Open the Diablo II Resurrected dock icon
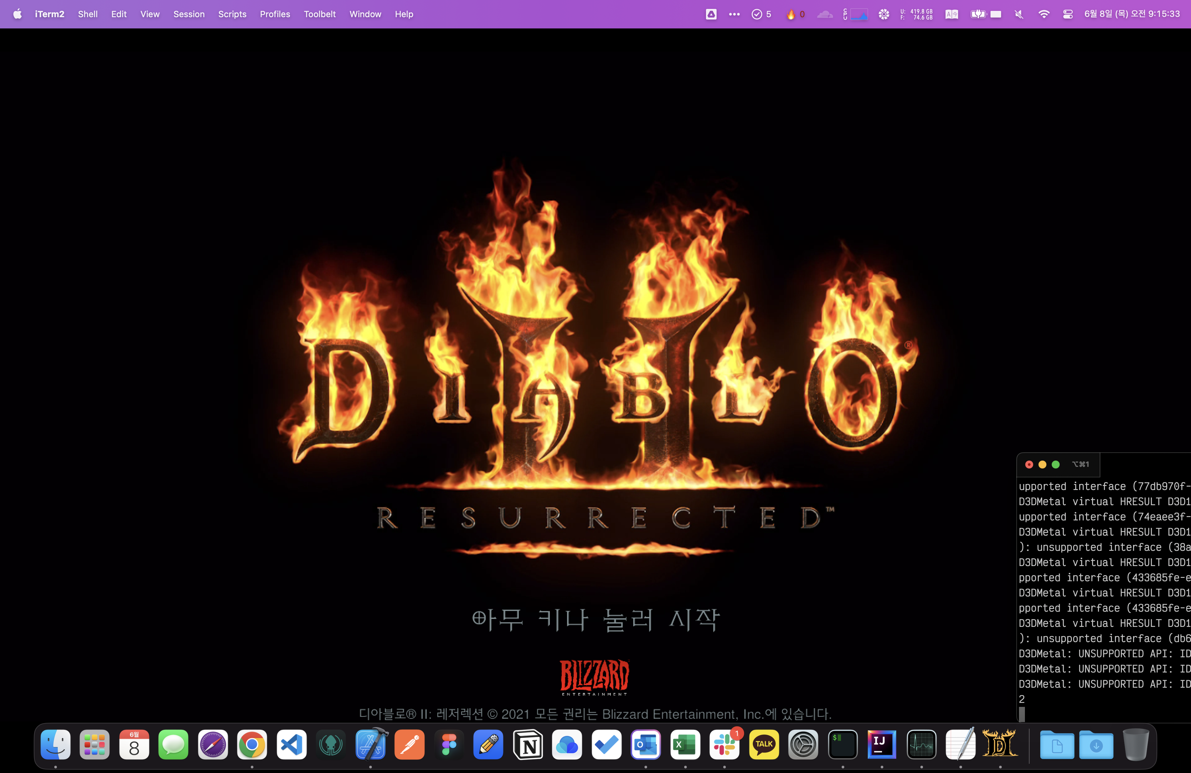Screen dimensions: 1191x773 click(1000, 744)
